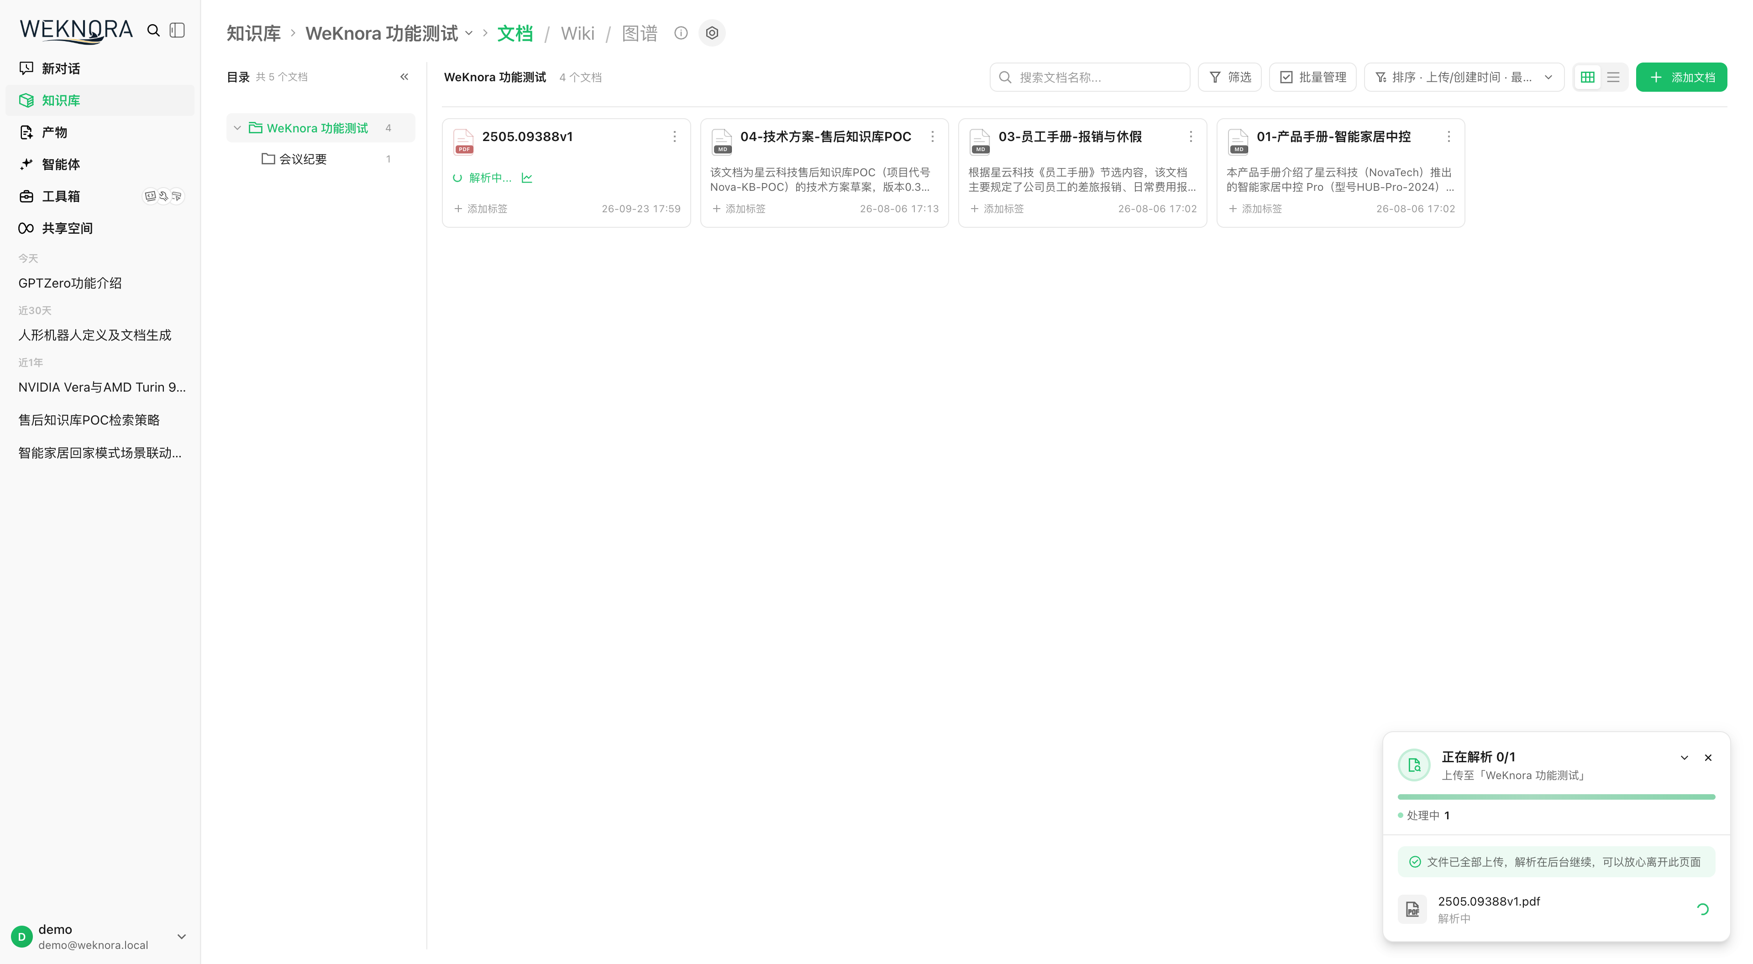This screenshot has height=964, width=1753.
Task: Click the info icon next to 图谱
Action: point(681,33)
